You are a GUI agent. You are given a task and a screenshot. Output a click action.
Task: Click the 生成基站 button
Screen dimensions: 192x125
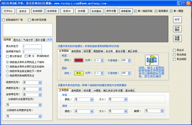[x=97, y=11]
